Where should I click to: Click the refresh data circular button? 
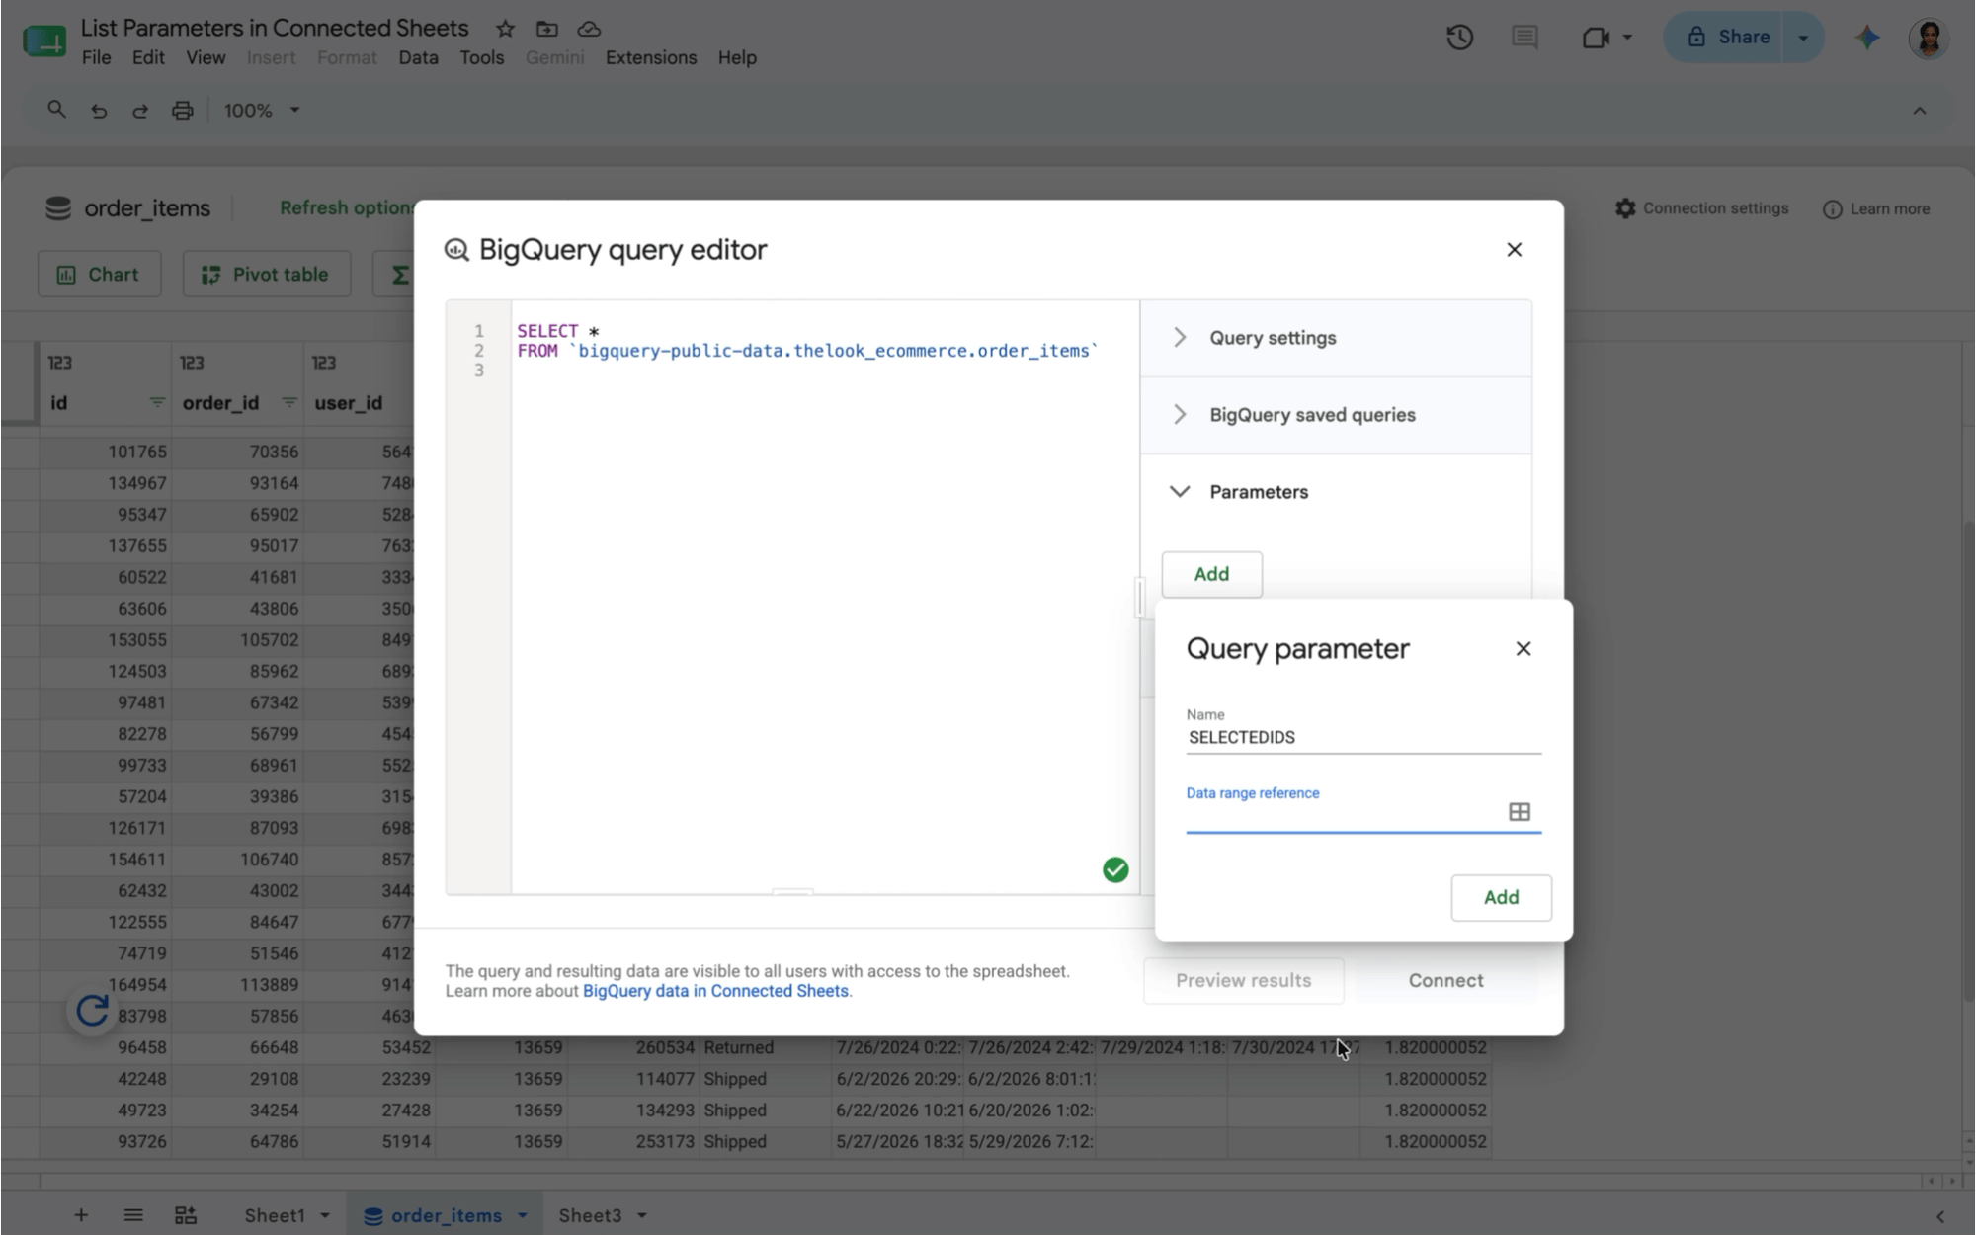92,1011
